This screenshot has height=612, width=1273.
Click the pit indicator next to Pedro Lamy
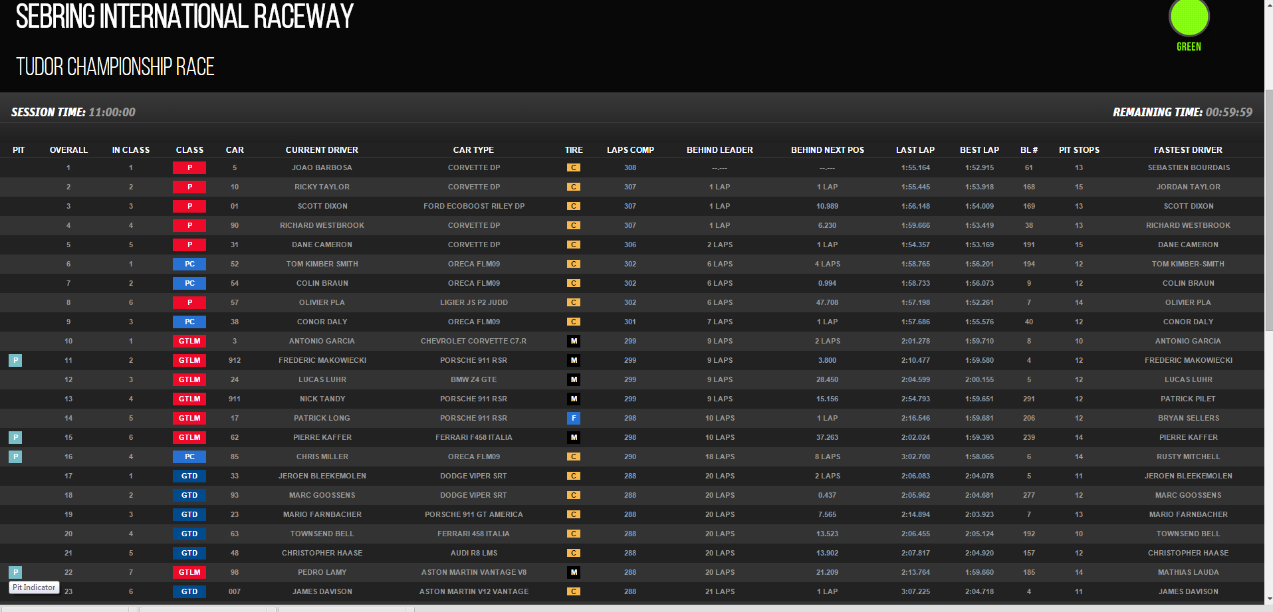[x=15, y=572]
